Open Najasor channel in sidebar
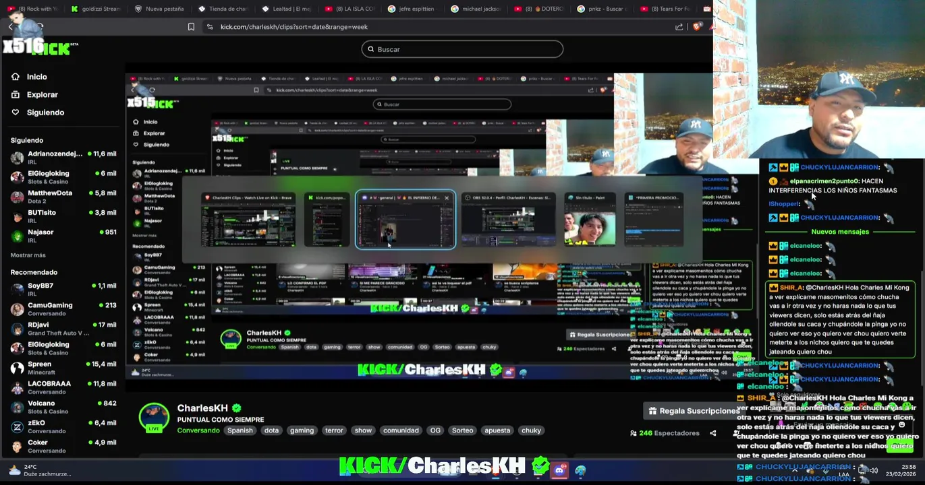 point(63,236)
